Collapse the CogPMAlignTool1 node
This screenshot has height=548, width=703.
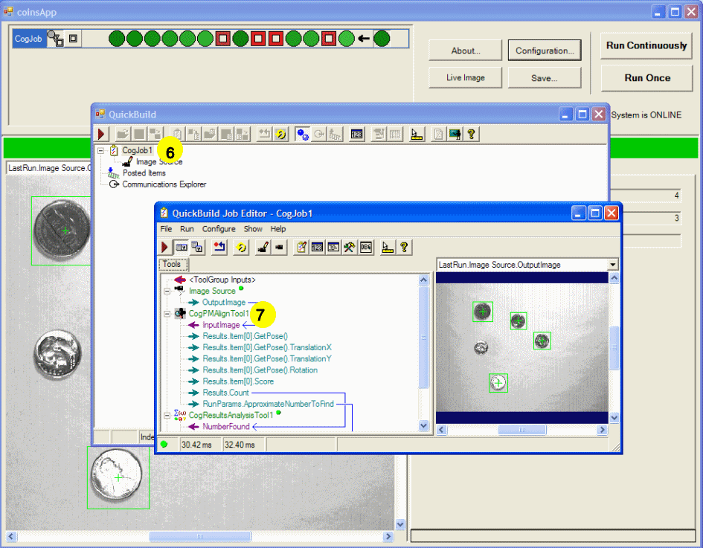pos(167,314)
